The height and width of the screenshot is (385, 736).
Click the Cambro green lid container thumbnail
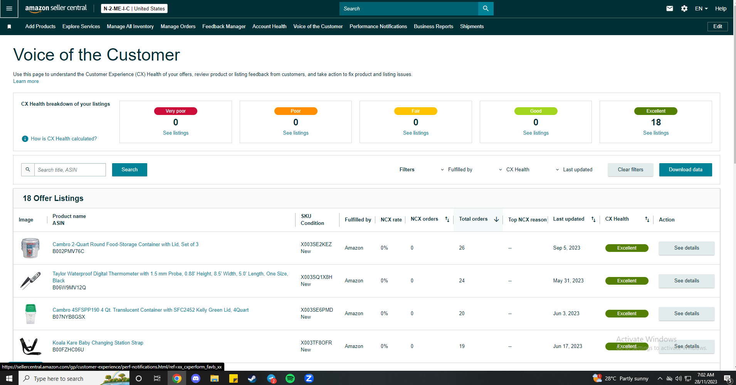30,314
